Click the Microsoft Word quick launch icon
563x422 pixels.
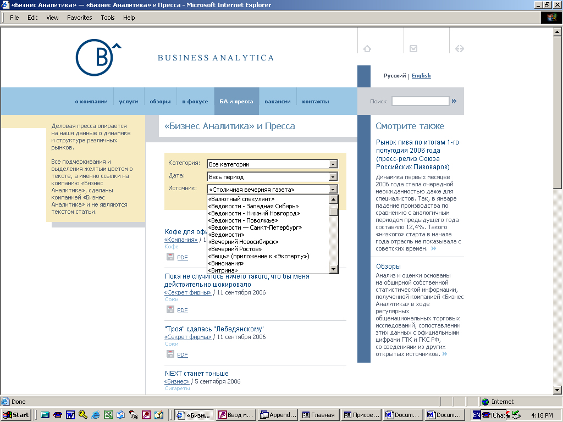coord(70,415)
